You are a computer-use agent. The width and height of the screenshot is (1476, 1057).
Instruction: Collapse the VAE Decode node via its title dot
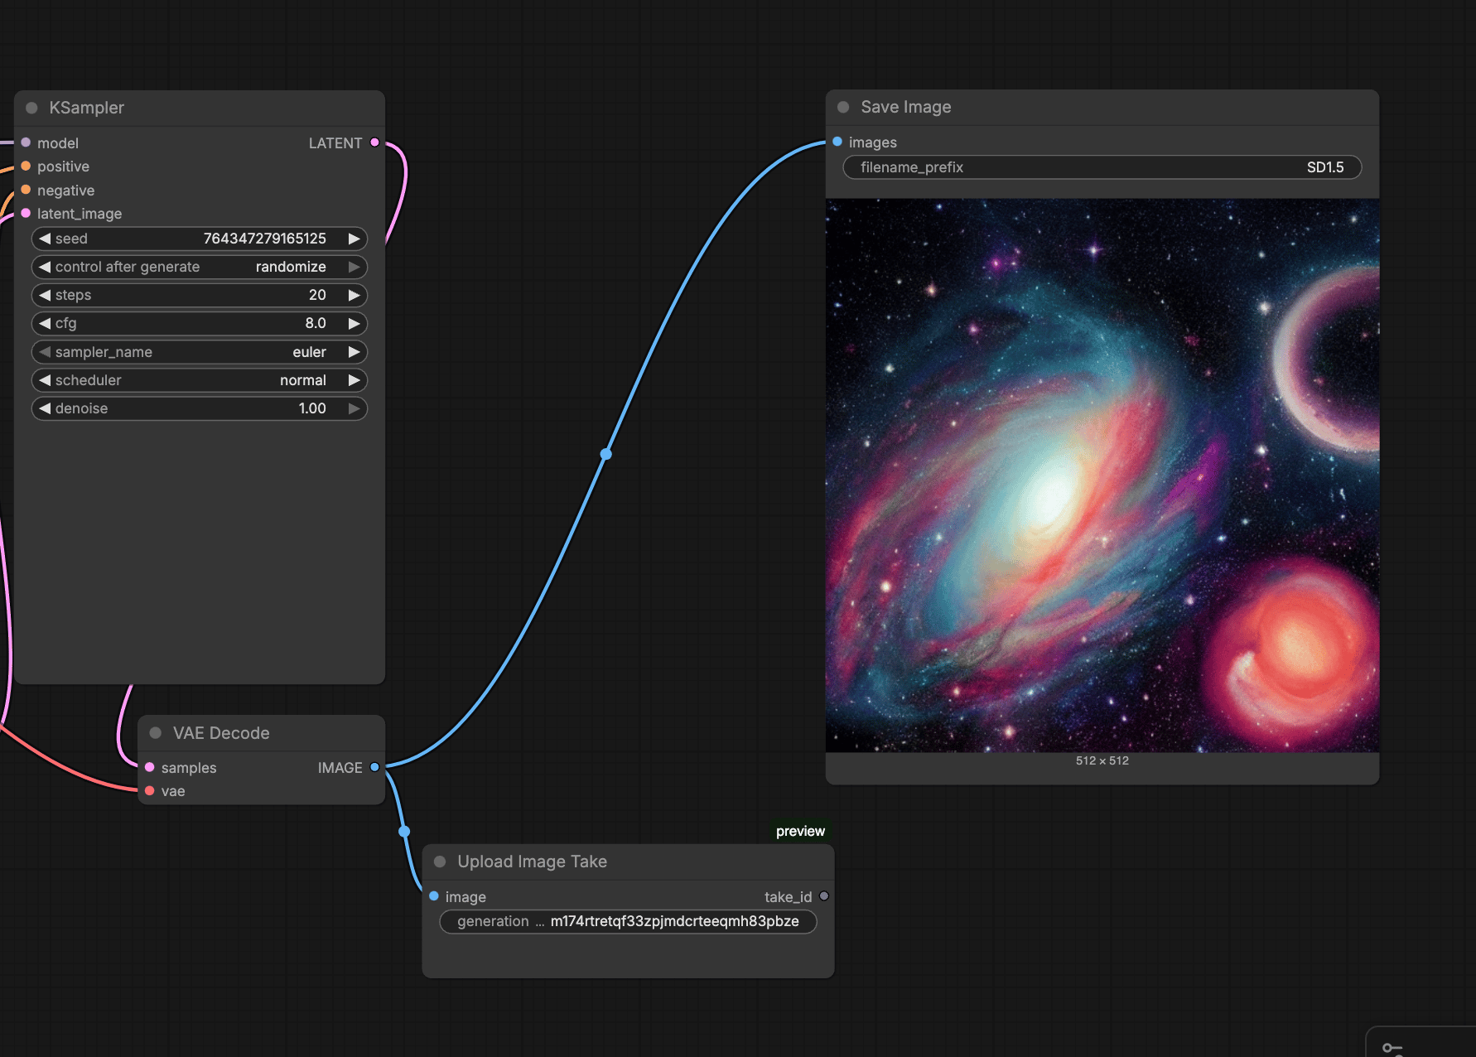click(x=155, y=733)
